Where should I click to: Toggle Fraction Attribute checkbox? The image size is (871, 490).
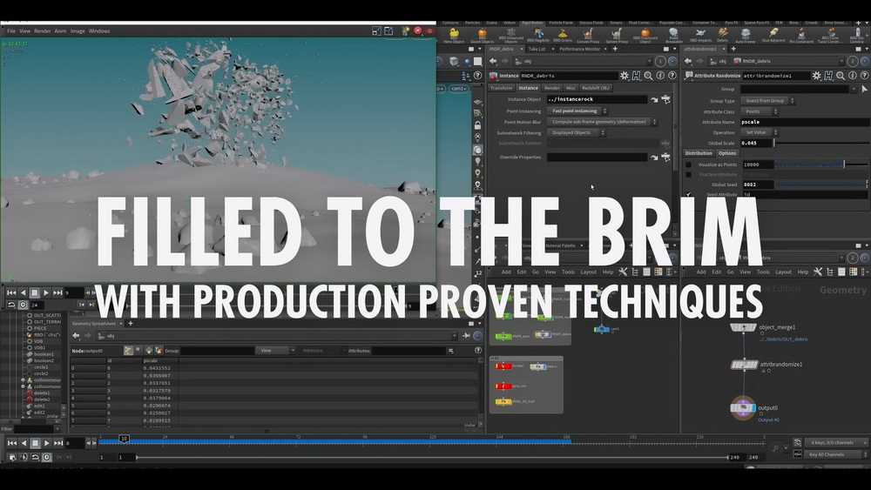point(689,174)
